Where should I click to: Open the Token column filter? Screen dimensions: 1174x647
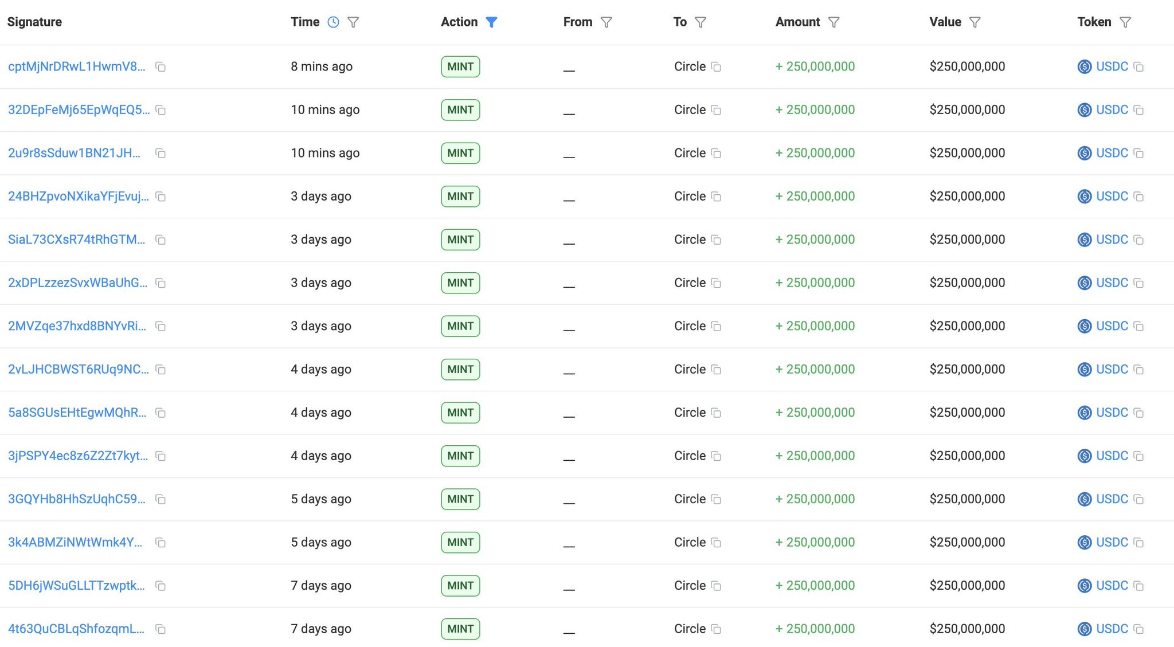tap(1125, 22)
